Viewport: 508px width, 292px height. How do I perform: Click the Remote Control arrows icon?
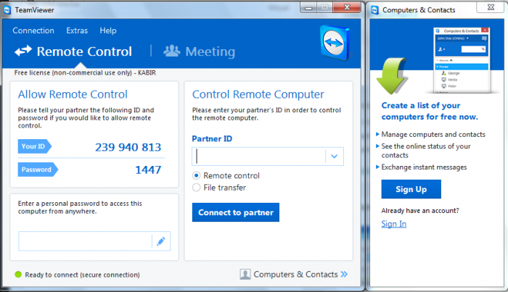(23, 51)
